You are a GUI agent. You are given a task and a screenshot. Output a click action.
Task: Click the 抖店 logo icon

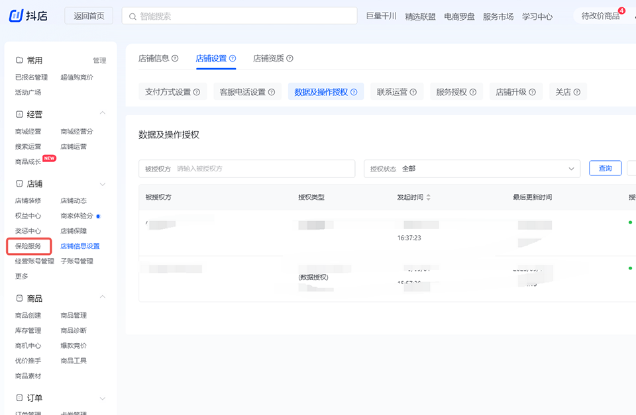coord(16,16)
